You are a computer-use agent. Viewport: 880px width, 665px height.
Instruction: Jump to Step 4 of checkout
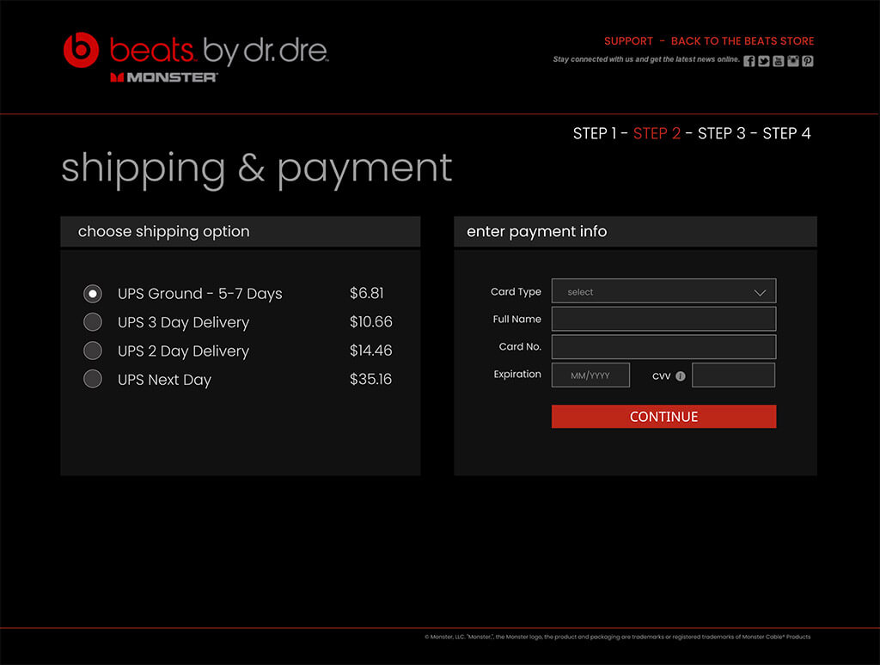[x=786, y=133]
